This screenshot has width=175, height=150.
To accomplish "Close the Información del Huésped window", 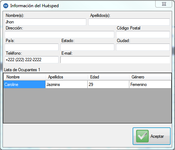I will (164, 4).
